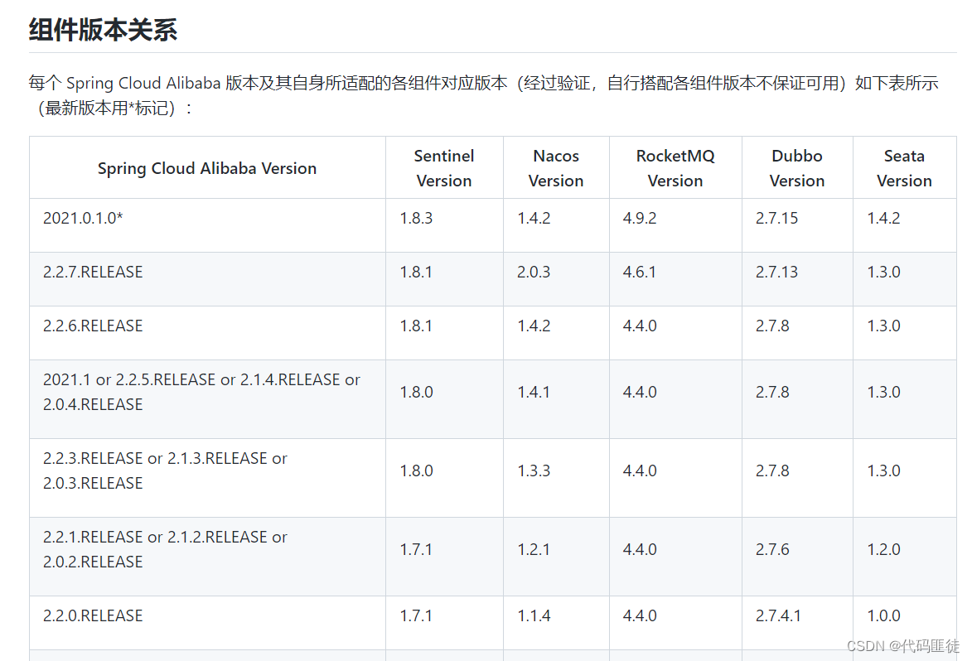Viewport: 972px width, 661px height.
Task: Select Nacos value 1.4.1
Action: pos(534,392)
